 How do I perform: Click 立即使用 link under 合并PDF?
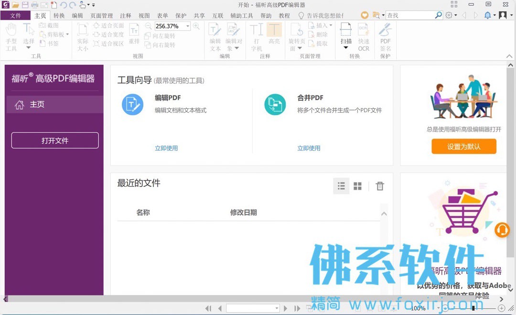[309, 148]
